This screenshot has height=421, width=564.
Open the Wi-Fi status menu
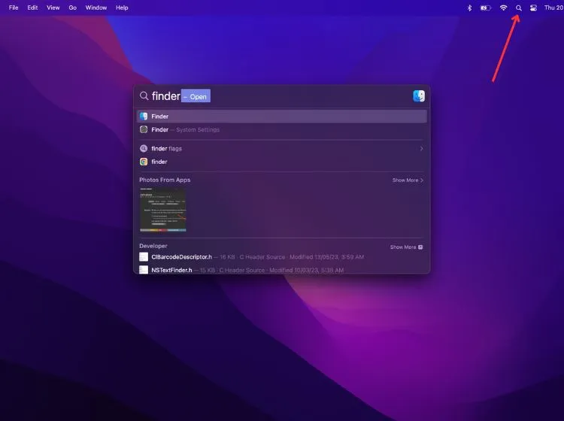point(503,8)
